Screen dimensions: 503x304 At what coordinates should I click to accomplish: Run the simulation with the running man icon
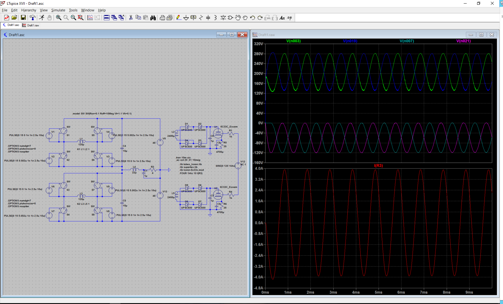(42, 18)
